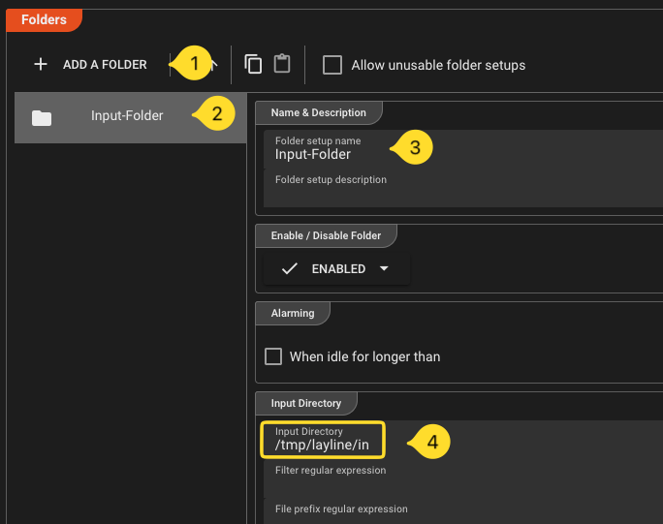Select Input-Folder in the folder list
This screenshot has width=663, height=524.
[x=127, y=116]
